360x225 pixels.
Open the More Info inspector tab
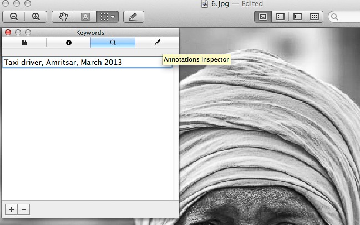[x=69, y=42]
